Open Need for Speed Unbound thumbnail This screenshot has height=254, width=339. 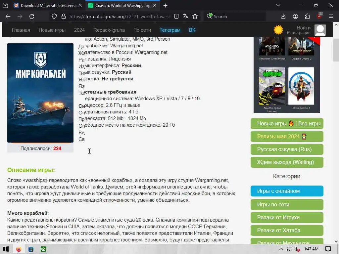[272, 86]
